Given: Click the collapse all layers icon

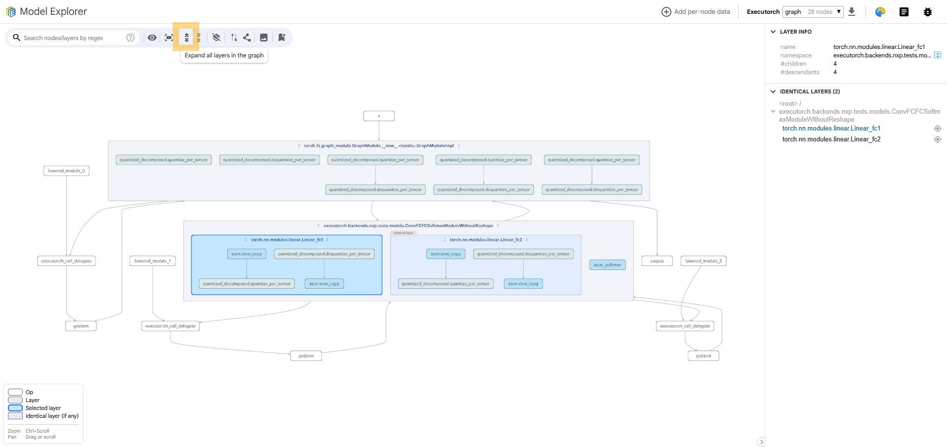Looking at the screenshot, I should [x=199, y=38].
